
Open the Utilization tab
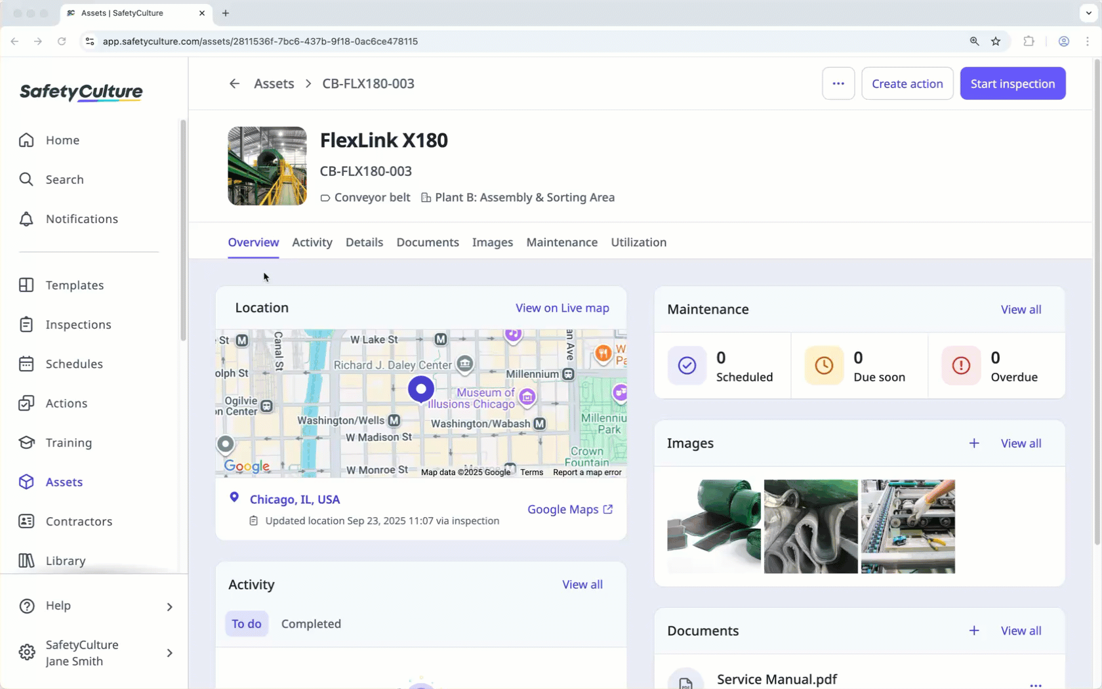(639, 242)
